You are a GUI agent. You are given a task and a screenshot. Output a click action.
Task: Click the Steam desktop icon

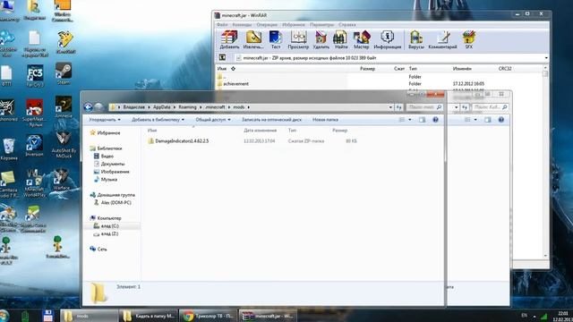tap(64, 73)
